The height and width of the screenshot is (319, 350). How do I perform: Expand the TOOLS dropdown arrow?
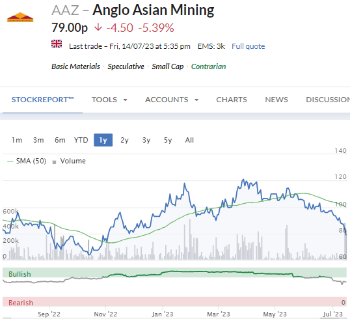126,100
